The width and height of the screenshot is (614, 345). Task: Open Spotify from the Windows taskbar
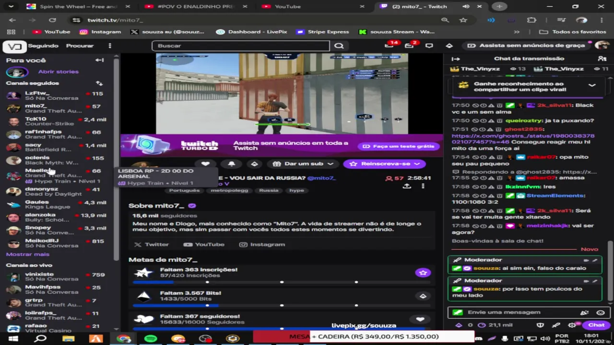(x=151, y=338)
